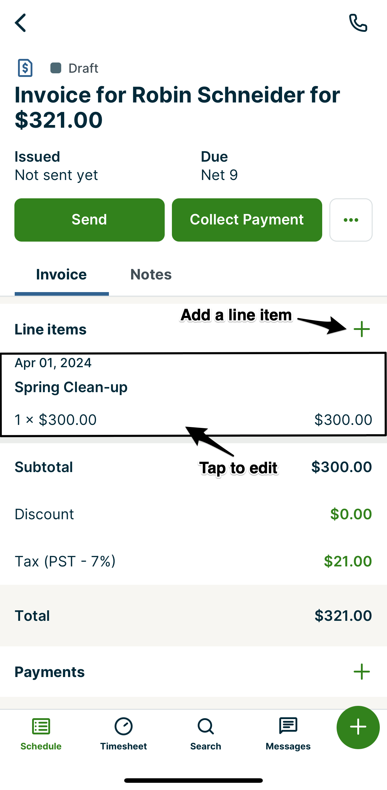Tap the invoice document icon
The width and height of the screenshot is (387, 790).
[x=25, y=68]
